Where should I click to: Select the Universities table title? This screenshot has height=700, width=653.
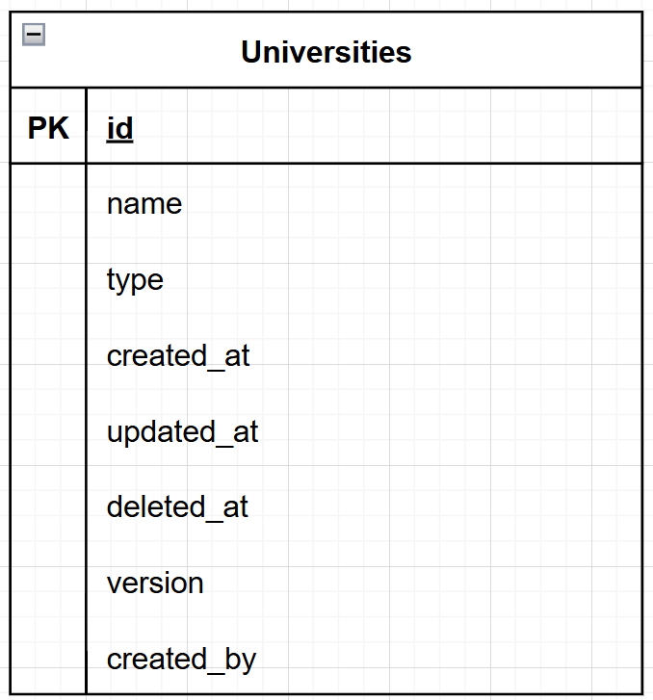(326, 52)
